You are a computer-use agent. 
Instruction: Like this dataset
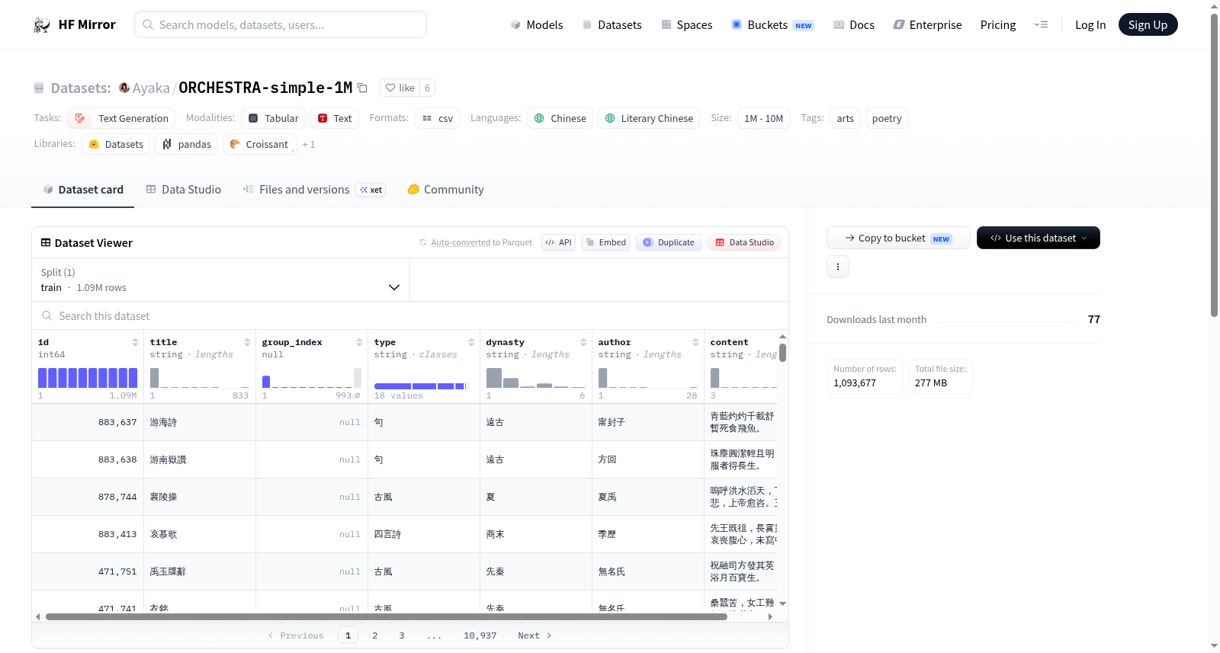[x=400, y=88]
